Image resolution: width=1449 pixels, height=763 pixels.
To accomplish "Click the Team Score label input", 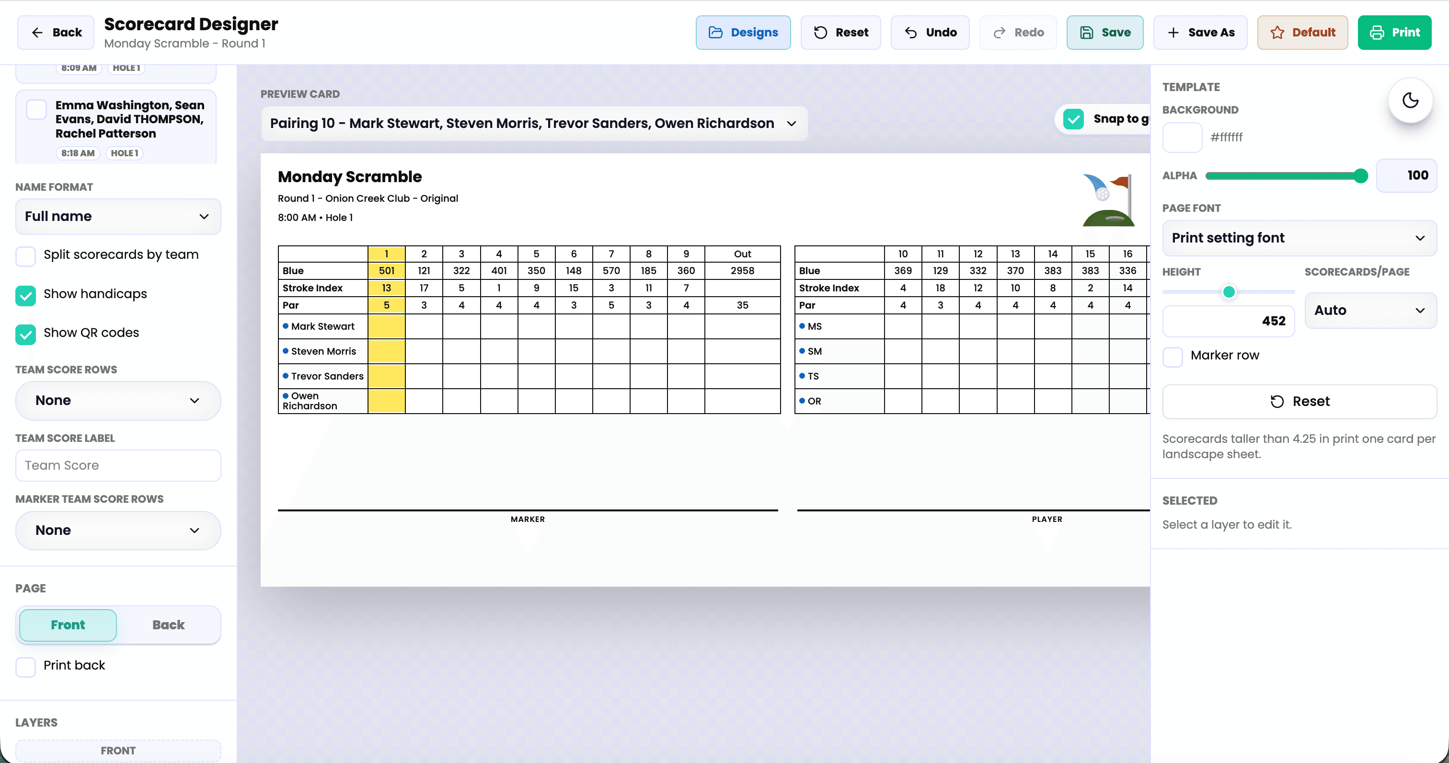I will [118, 465].
